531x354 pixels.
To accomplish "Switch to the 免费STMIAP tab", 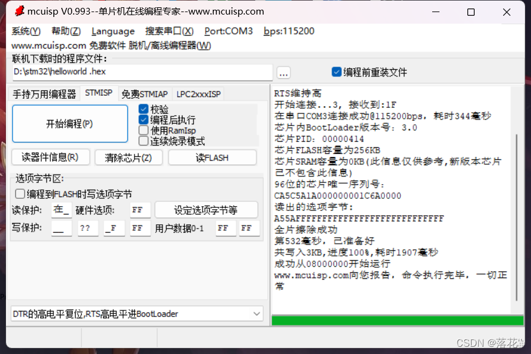I will (x=145, y=94).
